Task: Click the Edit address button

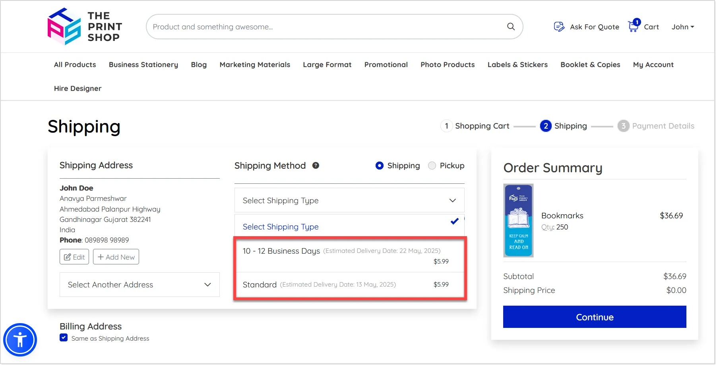Action: point(74,257)
